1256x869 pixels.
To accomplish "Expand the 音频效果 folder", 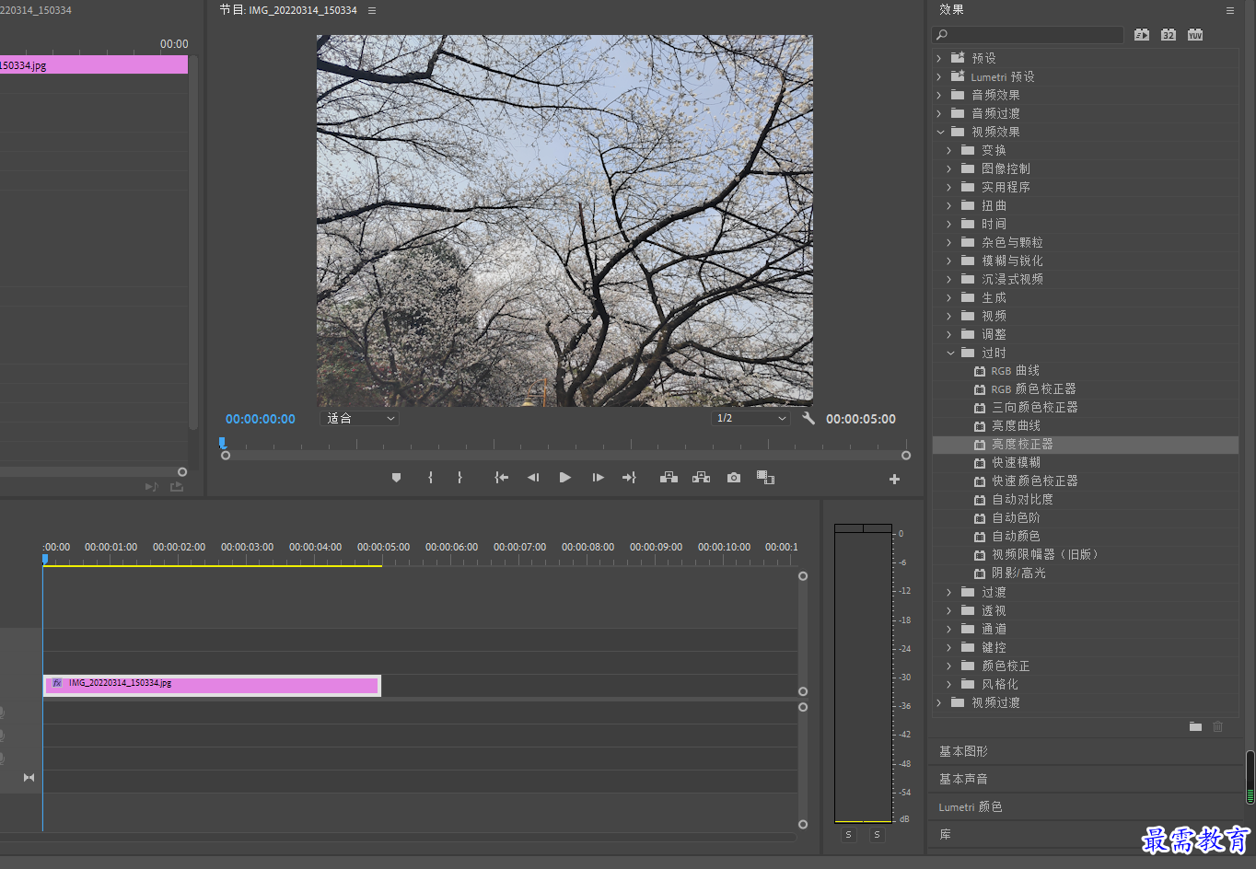I will 939,95.
